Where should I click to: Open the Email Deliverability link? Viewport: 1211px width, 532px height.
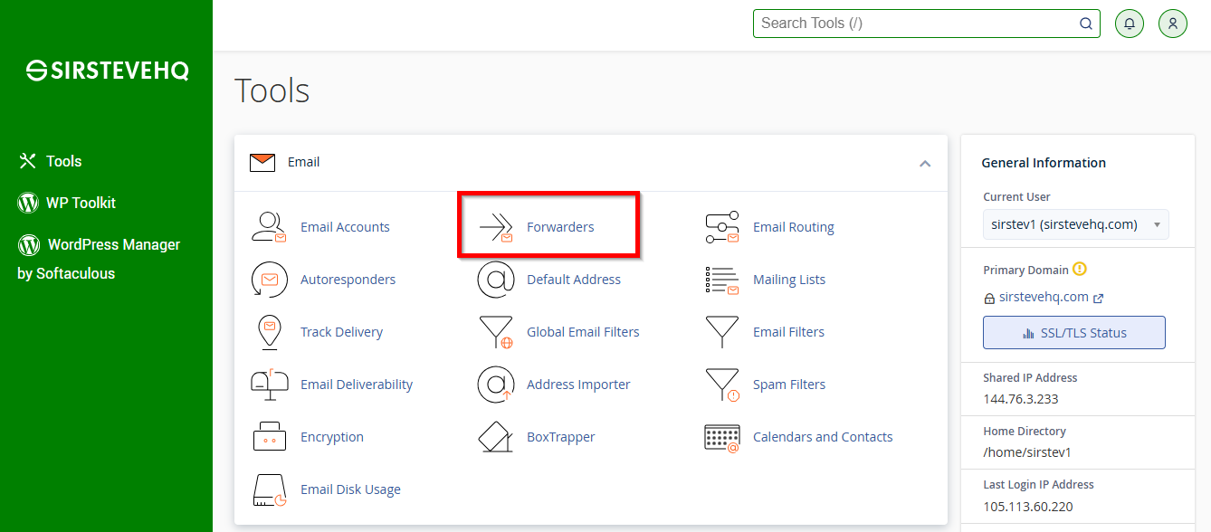[357, 385]
